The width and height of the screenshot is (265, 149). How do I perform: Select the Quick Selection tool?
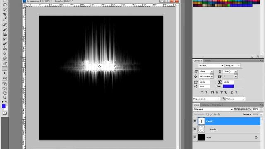[5, 9]
